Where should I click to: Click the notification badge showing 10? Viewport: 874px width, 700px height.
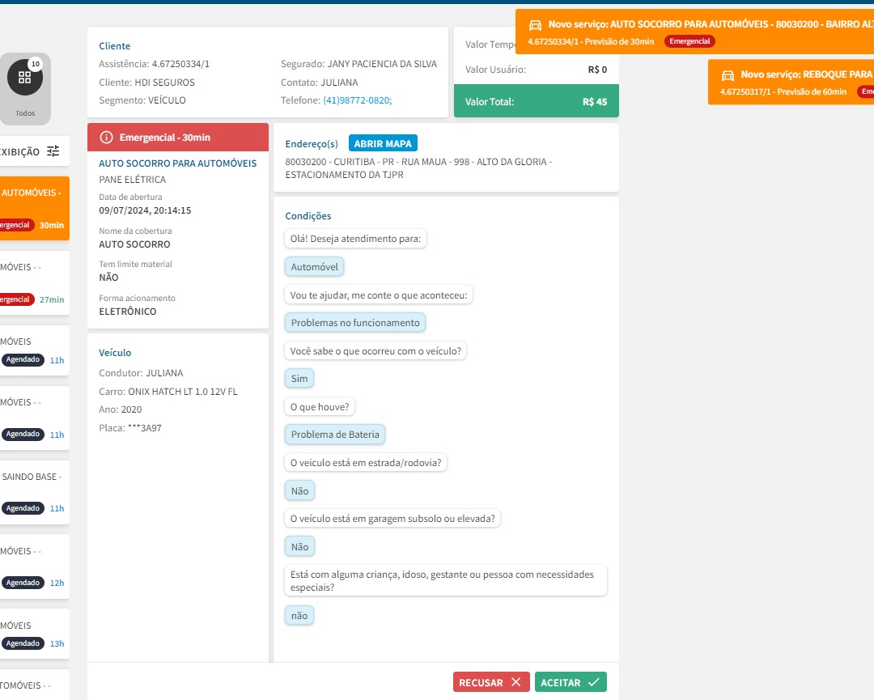click(35, 64)
